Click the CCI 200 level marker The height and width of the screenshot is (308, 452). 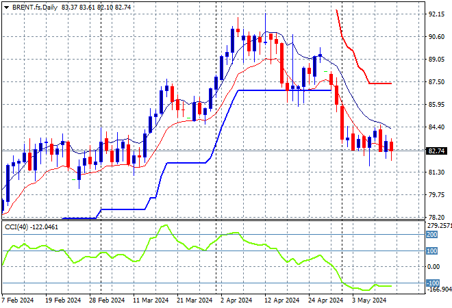click(x=432, y=235)
